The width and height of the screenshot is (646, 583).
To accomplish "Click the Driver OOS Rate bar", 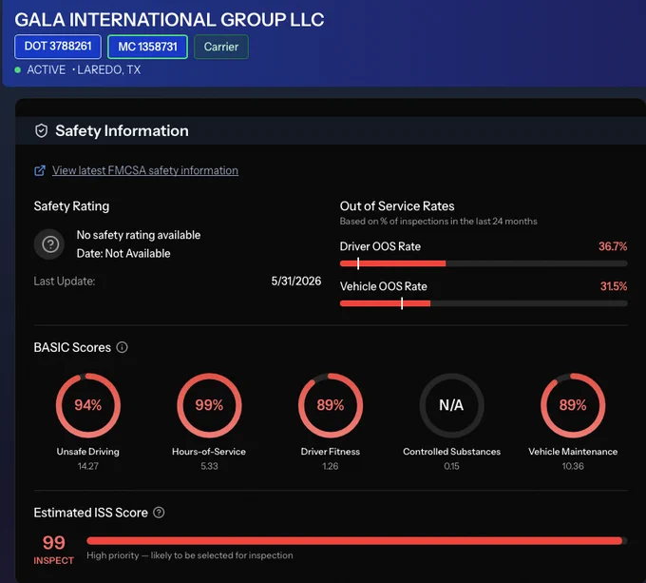I will tap(484, 263).
